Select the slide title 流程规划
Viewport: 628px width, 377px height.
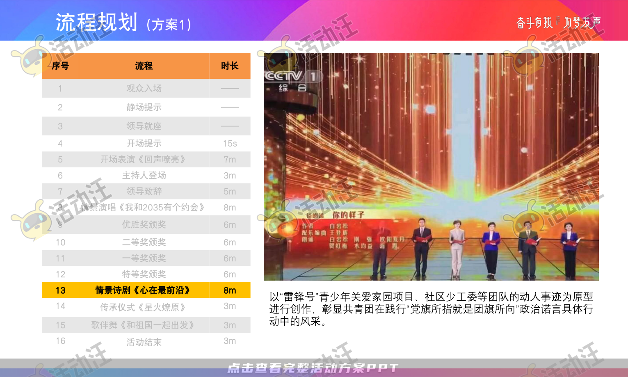96,22
